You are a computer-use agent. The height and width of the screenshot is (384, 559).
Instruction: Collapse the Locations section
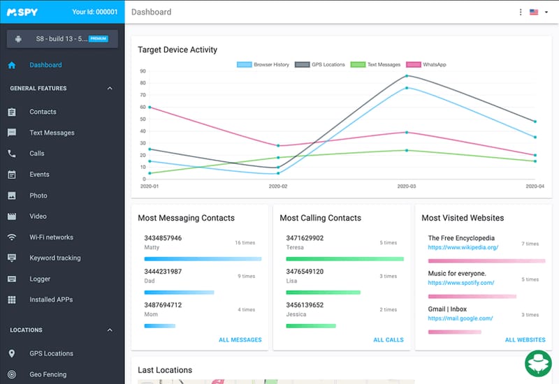tap(110, 330)
